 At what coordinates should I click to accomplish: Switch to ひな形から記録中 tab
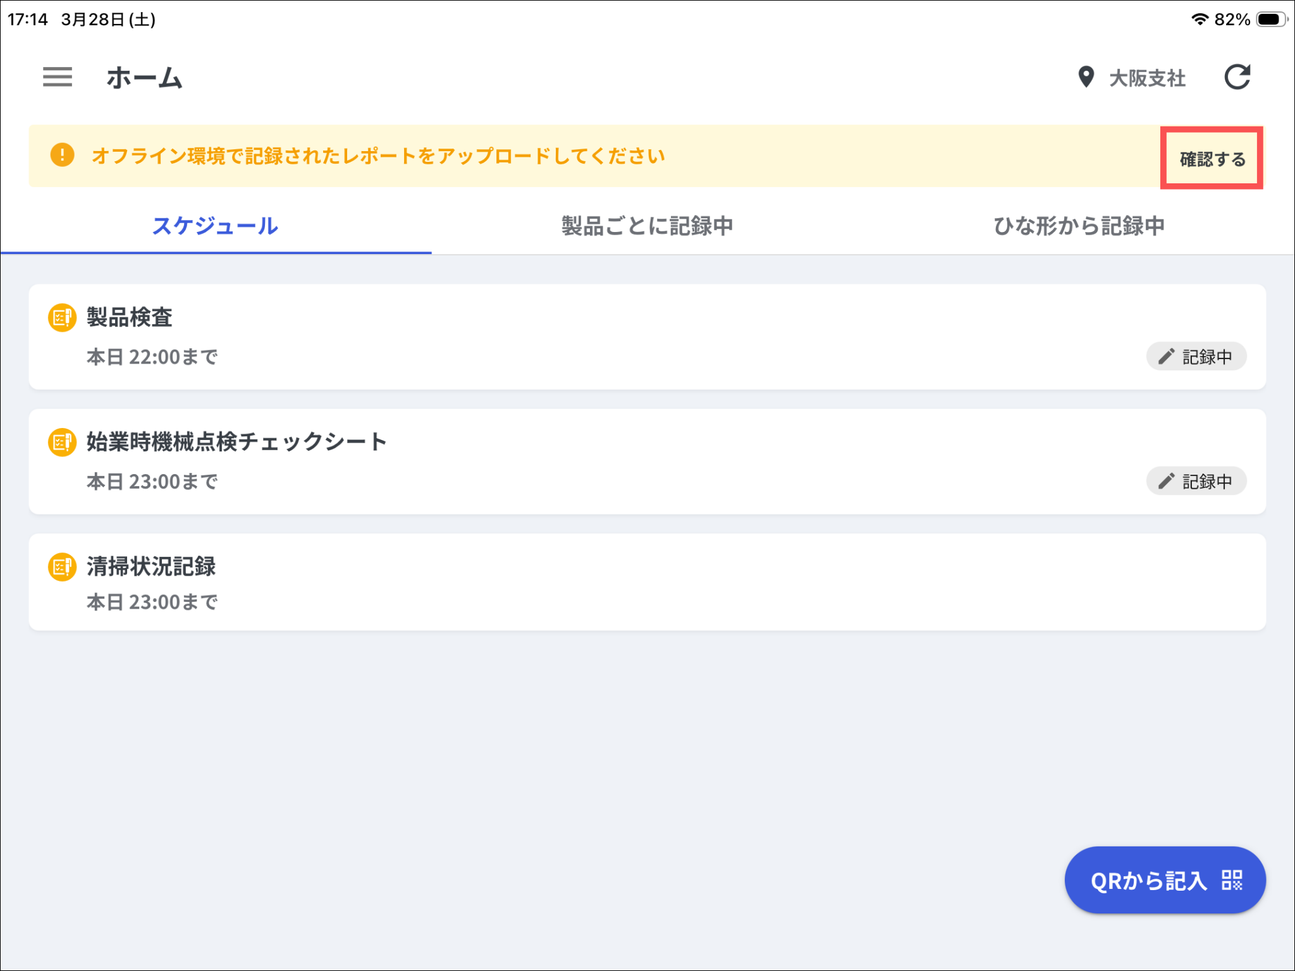(1078, 226)
